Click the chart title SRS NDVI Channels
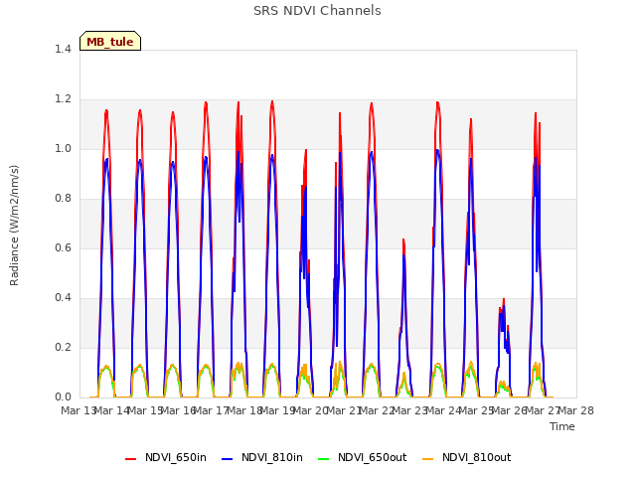 tap(317, 11)
